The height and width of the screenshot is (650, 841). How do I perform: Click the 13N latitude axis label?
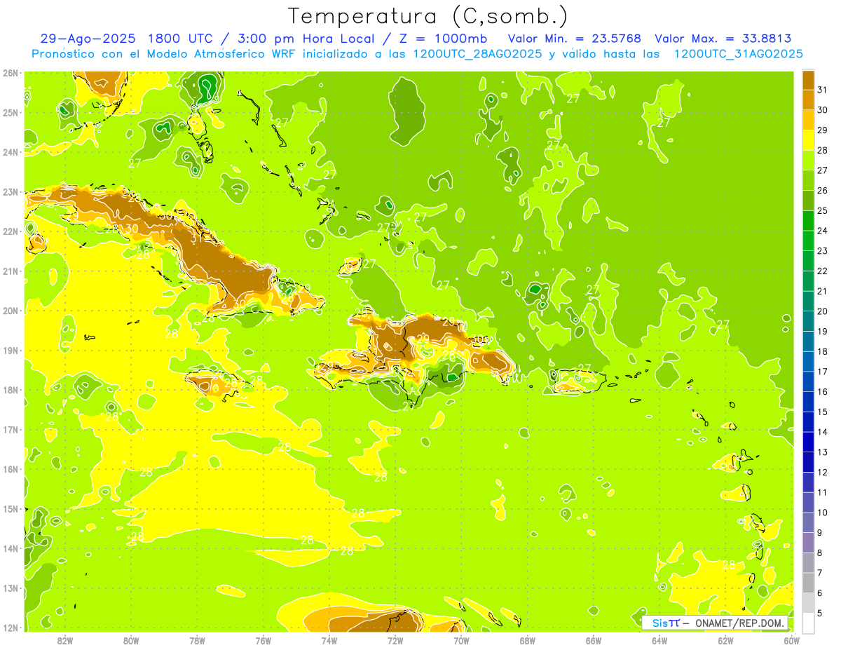point(11,588)
